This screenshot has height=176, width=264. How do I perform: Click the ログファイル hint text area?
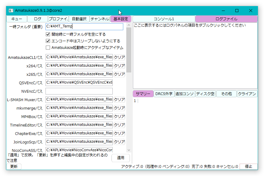195,56
